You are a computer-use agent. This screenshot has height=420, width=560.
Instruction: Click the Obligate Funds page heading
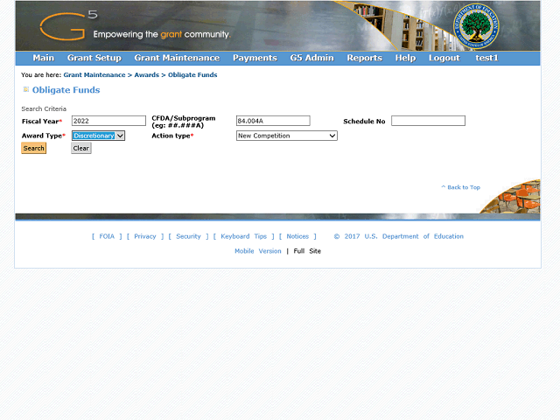click(x=66, y=90)
